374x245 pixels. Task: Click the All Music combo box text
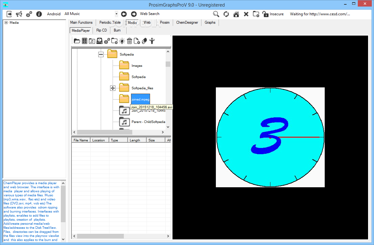[x=72, y=14]
